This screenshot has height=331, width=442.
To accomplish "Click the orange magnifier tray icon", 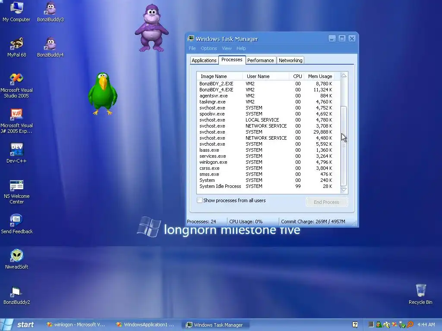I will (410, 325).
